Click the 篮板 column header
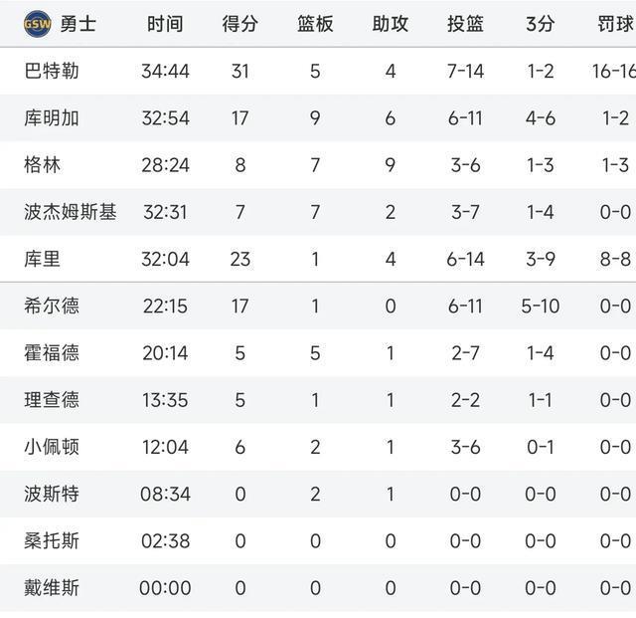The image size is (636, 618). (315, 24)
